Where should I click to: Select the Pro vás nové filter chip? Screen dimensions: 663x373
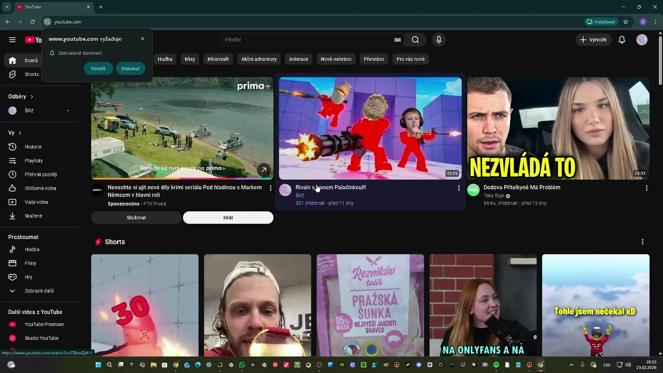[411, 59]
